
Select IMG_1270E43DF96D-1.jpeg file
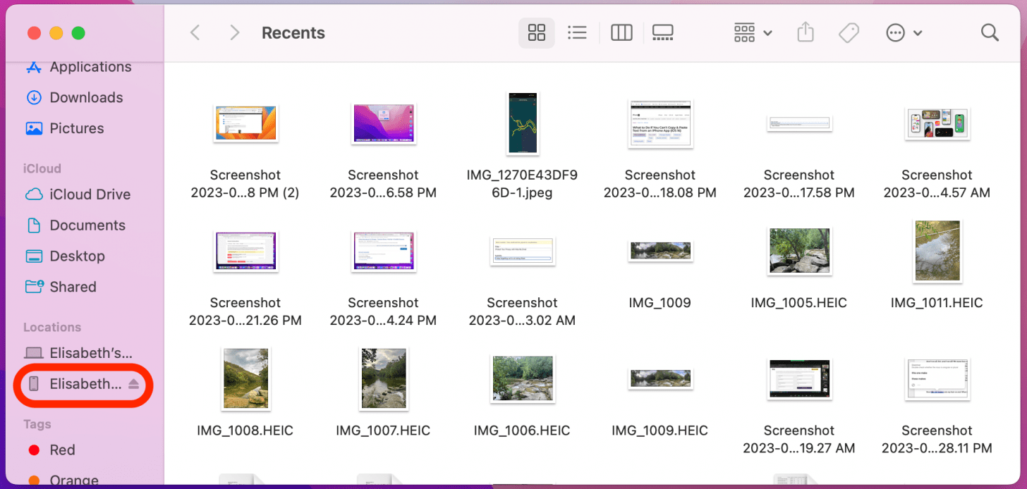[522, 124]
